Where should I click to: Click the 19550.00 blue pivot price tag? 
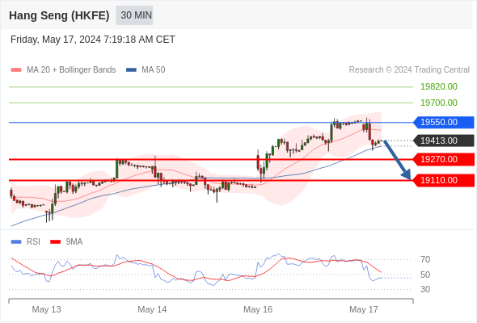pyautogui.click(x=444, y=122)
